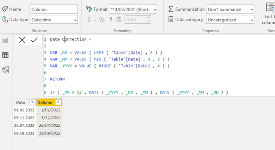
Task: Decrease decimal places stepper down arrow
Action: coord(148,21)
